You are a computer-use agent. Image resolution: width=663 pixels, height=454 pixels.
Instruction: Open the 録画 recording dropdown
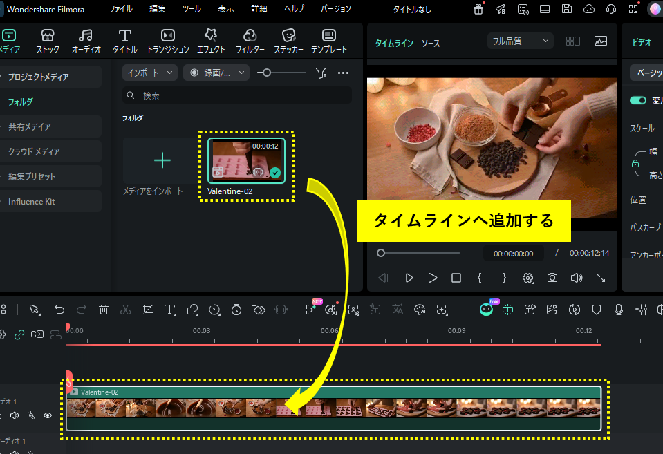click(216, 73)
